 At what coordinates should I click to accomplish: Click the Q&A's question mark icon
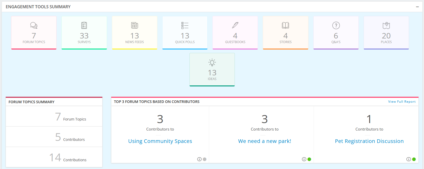(x=336, y=25)
